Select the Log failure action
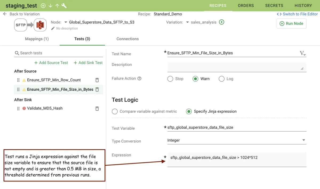Image resolution: width=320 pixels, height=189 pixels. [x=221, y=79]
